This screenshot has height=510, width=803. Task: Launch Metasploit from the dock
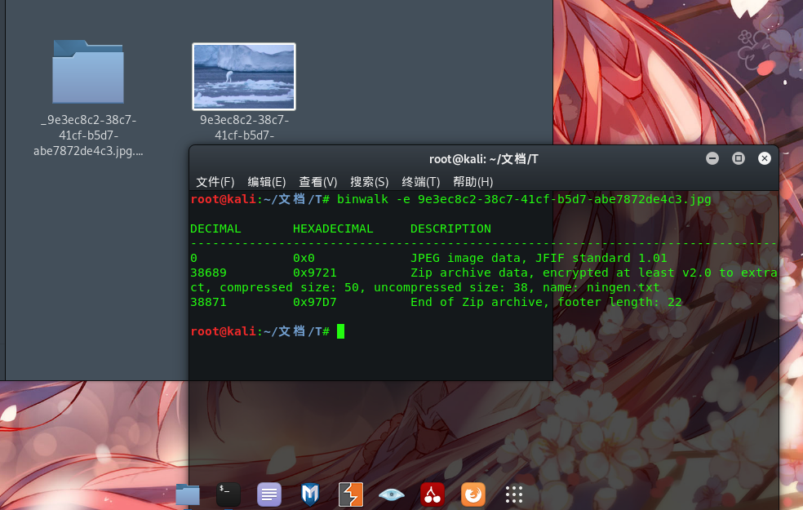pyautogui.click(x=310, y=494)
